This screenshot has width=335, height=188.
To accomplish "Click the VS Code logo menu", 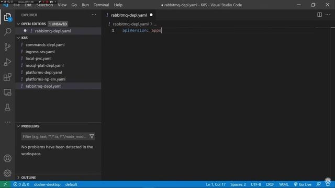I will [x=6, y=5].
